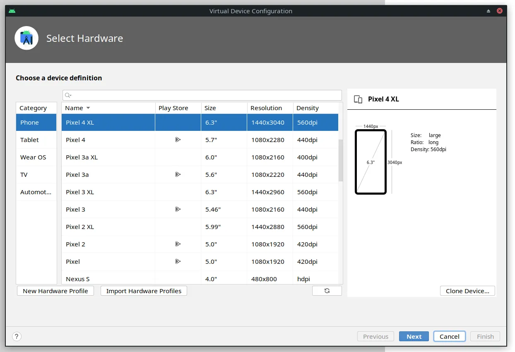Click the Pixel 4 XL device preview diagram

(371, 162)
